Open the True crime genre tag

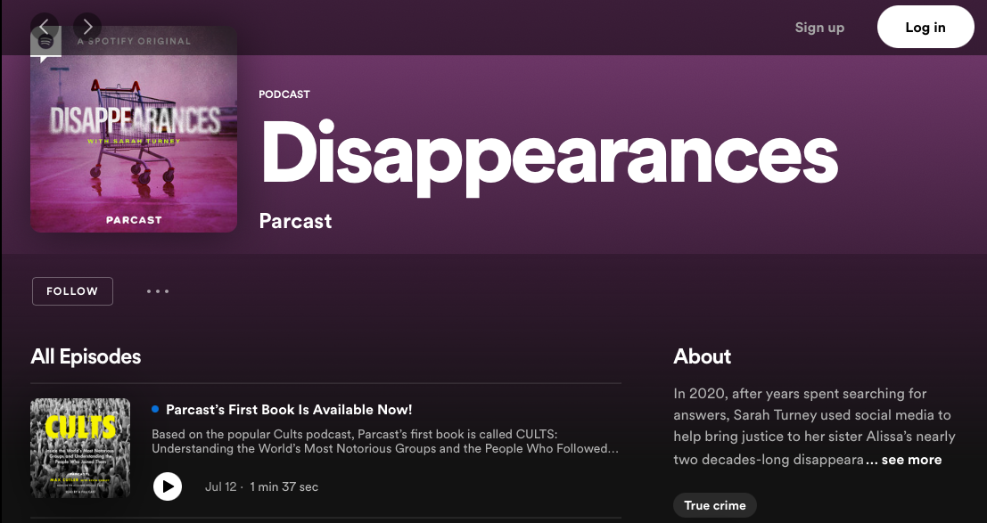715,505
